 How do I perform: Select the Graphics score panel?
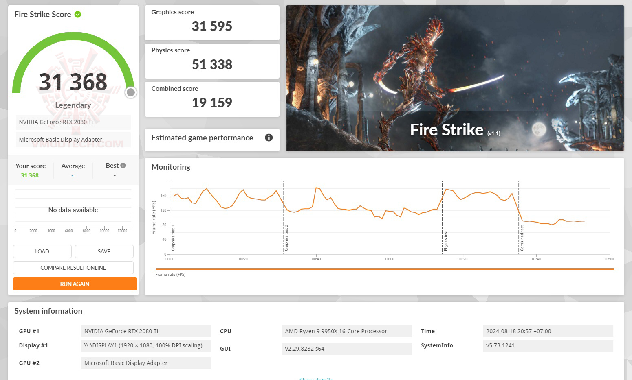(x=212, y=22)
